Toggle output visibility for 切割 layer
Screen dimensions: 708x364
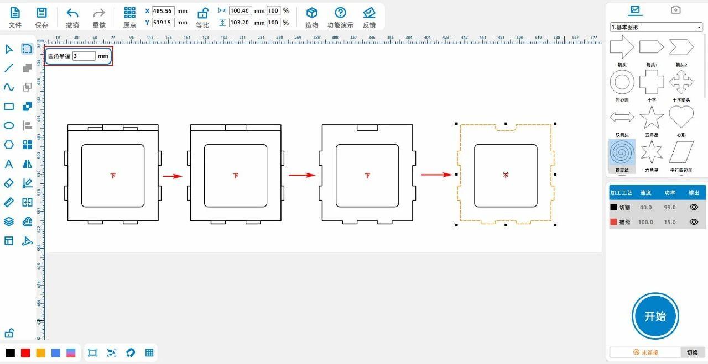[694, 207]
